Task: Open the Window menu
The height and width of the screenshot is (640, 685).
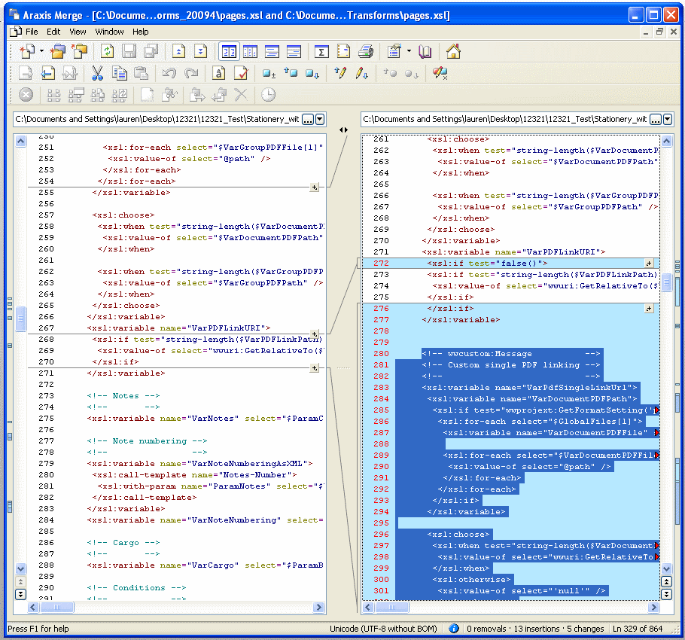Action: (109, 32)
